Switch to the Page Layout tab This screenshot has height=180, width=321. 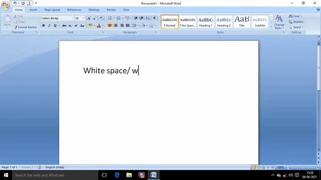[52, 10]
